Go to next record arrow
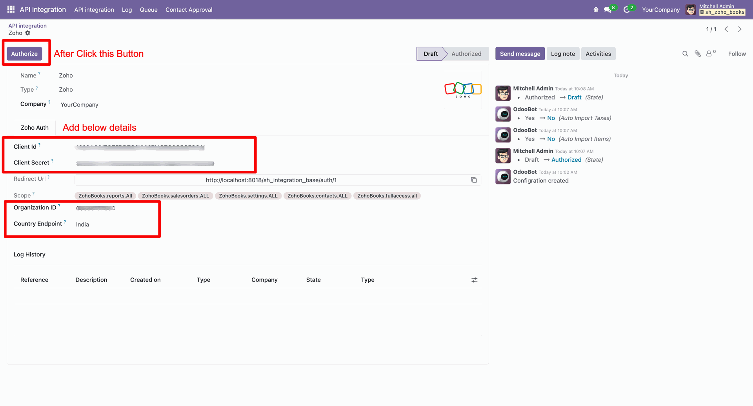The image size is (753, 406). point(740,29)
